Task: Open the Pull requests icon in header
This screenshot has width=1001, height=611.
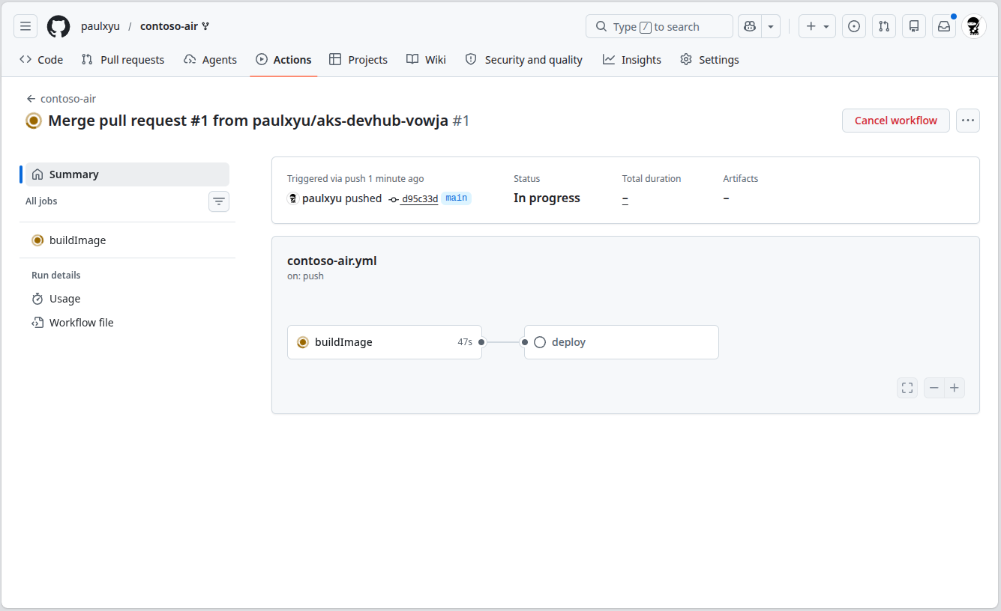Action: (x=884, y=26)
